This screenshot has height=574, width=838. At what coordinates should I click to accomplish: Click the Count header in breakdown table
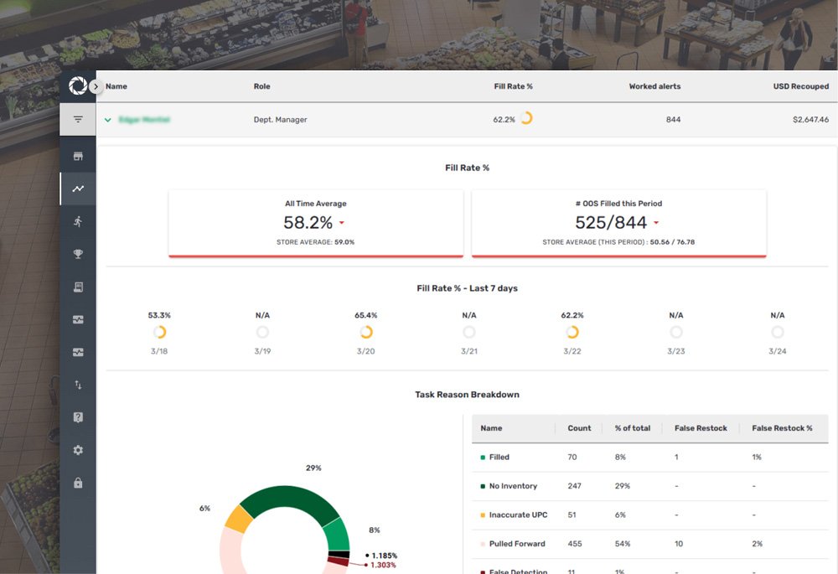pyautogui.click(x=579, y=428)
